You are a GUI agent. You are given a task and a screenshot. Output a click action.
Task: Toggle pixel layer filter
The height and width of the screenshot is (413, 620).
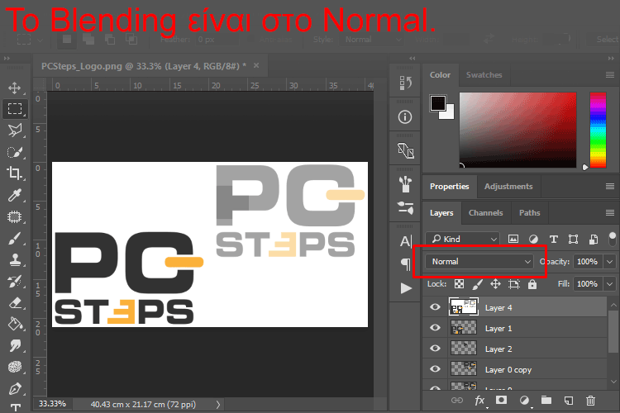(513, 239)
